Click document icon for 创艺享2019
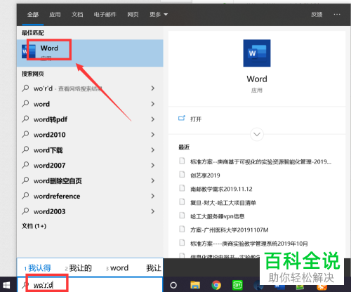The width and height of the screenshot is (351, 292). tap(182, 175)
